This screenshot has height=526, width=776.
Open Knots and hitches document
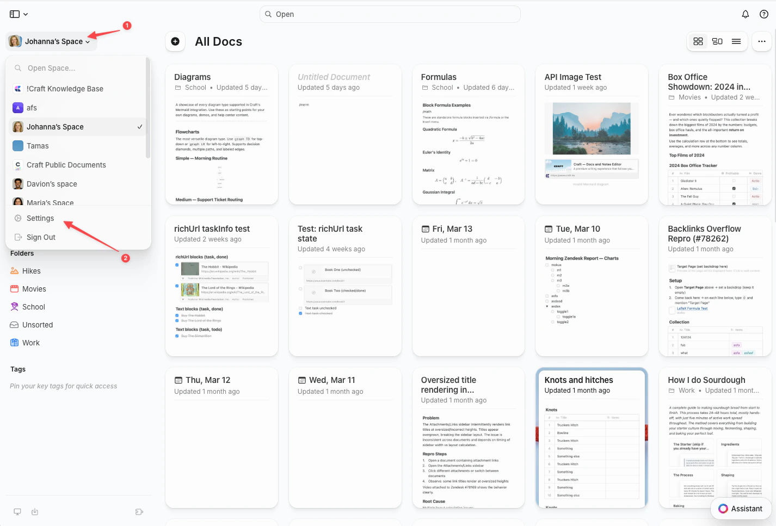click(592, 438)
